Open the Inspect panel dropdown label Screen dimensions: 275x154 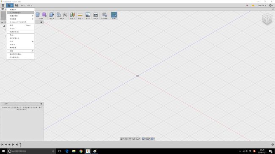[80, 19]
